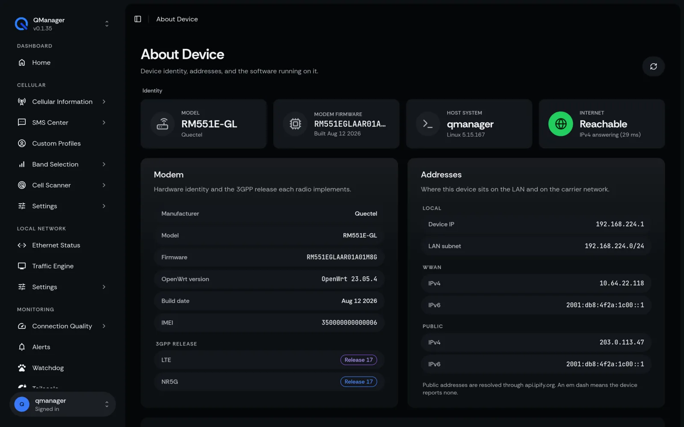The width and height of the screenshot is (684, 427).
Task: Click the Traffic Engine monitor icon
Action: (22, 266)
